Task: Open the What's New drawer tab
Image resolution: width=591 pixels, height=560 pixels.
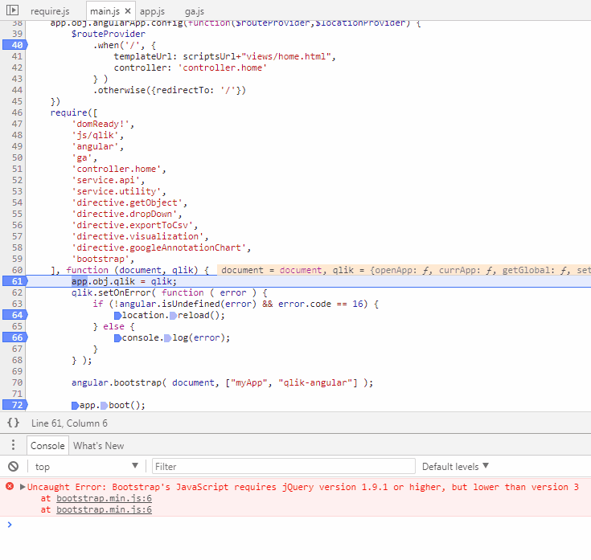Action: [98, 445]
